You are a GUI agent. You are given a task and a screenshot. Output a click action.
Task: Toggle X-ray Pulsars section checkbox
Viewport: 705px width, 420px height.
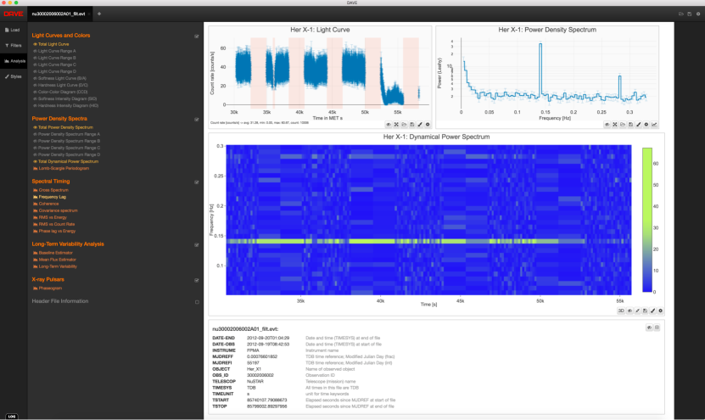tap(197, 280)
